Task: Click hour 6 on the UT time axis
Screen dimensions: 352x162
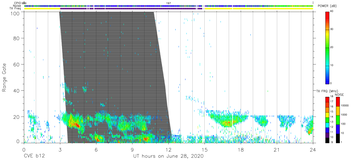Action: point(96,150)
